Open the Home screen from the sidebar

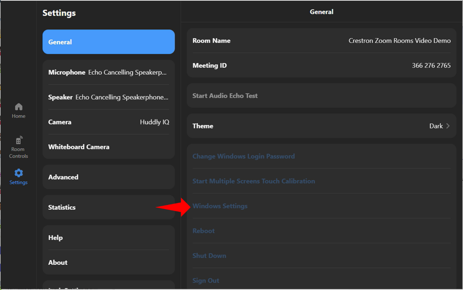point(18,110)
